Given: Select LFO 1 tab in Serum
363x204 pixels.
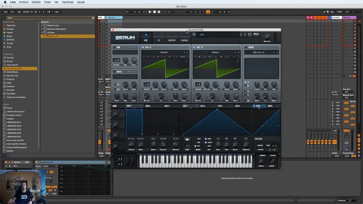Looking at the screenshot, I should 185,106.
